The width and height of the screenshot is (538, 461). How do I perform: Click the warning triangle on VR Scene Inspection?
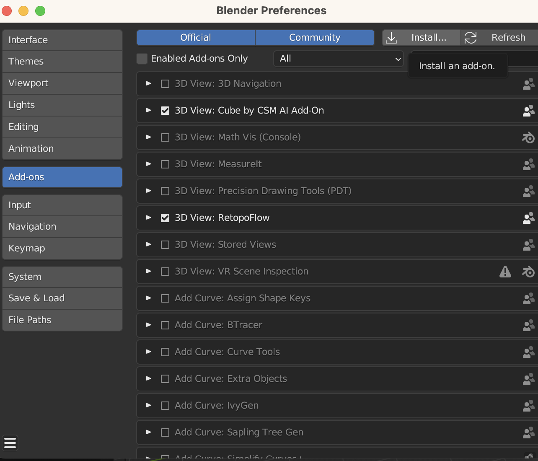pyautogui.click(x=505, y=272)
